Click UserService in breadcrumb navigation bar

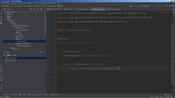click(x=51, y=6)
